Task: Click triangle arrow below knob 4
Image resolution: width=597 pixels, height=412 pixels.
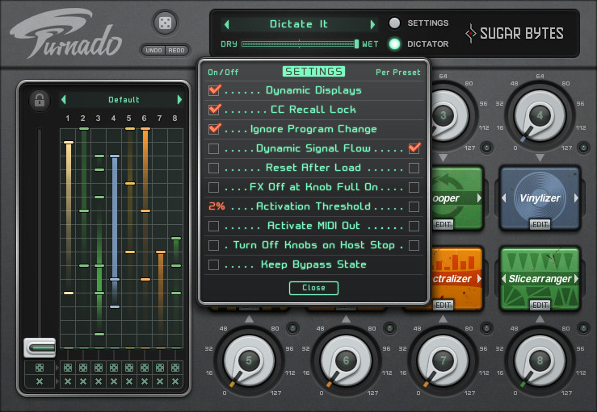Action: (540, 157)
